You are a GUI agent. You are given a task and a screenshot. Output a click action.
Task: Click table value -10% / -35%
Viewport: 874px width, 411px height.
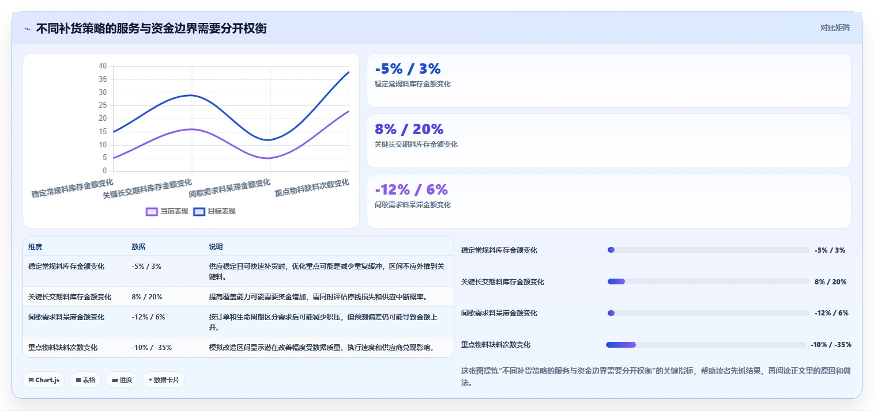click(x=152, y=348)
